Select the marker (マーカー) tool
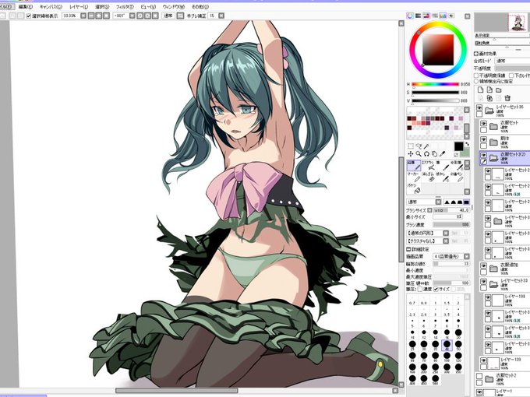530x397 pixels. click(414, 177)
